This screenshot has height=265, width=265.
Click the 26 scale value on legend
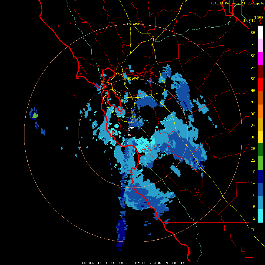[x=253, y=149]
